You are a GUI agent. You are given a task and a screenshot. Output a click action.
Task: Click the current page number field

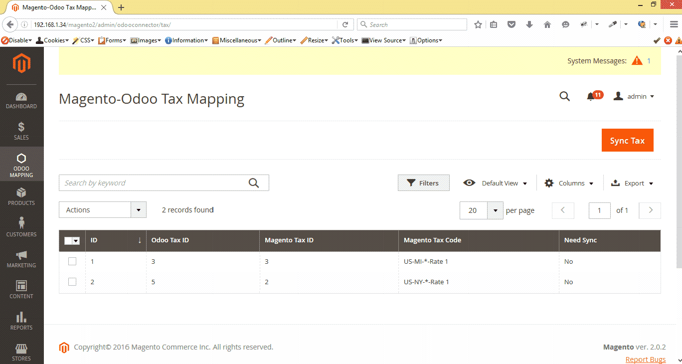pyautogui.click(x=600, y=210)
